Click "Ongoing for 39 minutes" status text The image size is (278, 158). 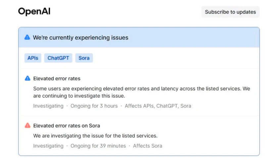coord(98,146)
